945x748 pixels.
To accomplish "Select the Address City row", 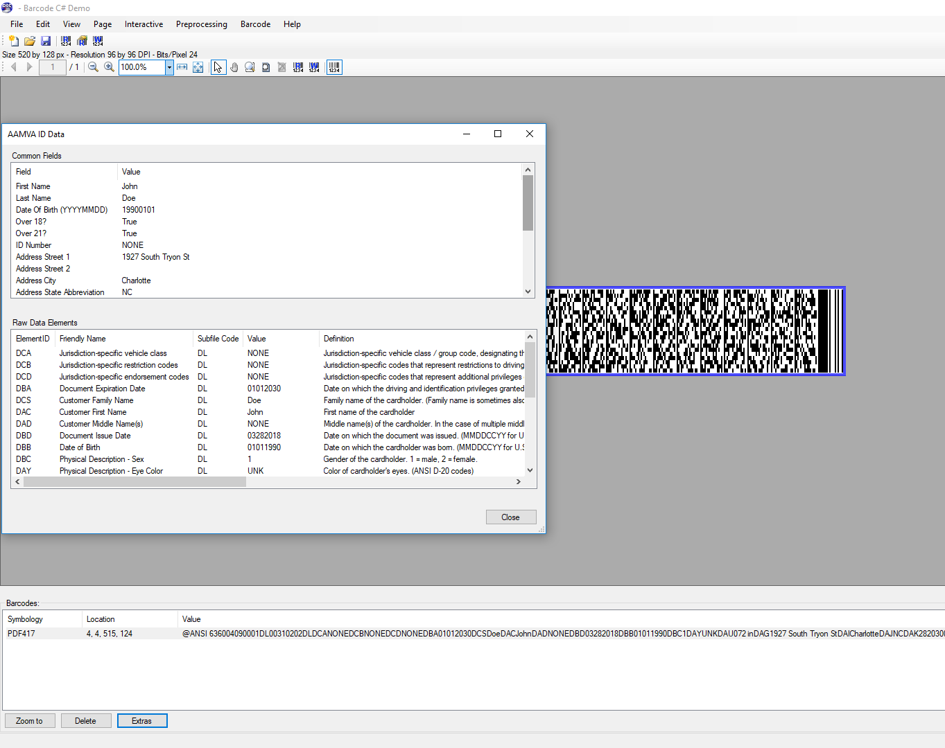I will point(267,280).
